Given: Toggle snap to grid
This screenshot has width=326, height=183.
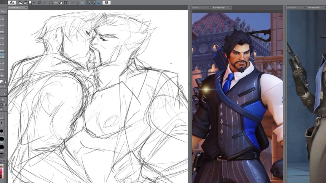Looking at the screenshot, I should (98, 3).
